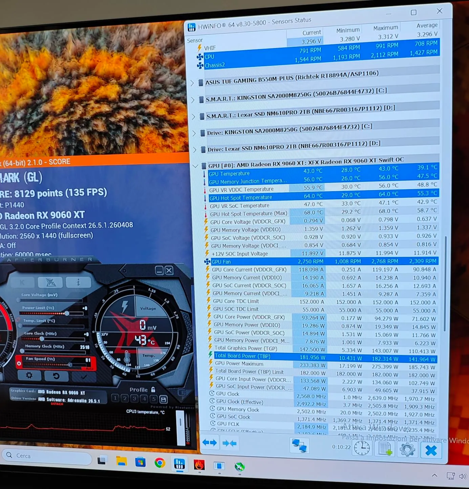The height and width of the screenshot is (489, 469).
Task: Select Afterburner profile slot 5
Action: [x=153, y=399]
